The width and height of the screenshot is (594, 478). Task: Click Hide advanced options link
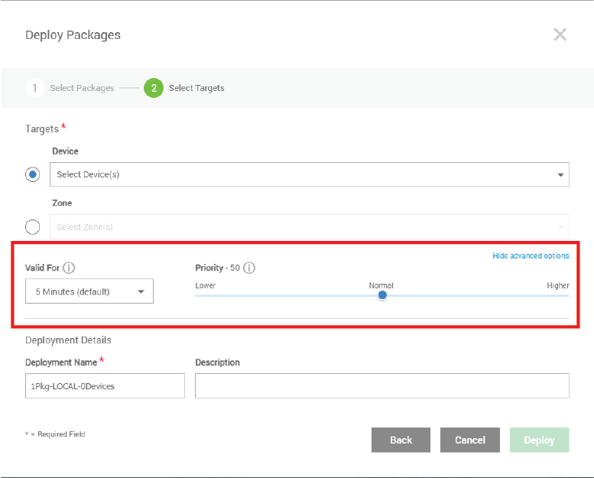point(531,256)
